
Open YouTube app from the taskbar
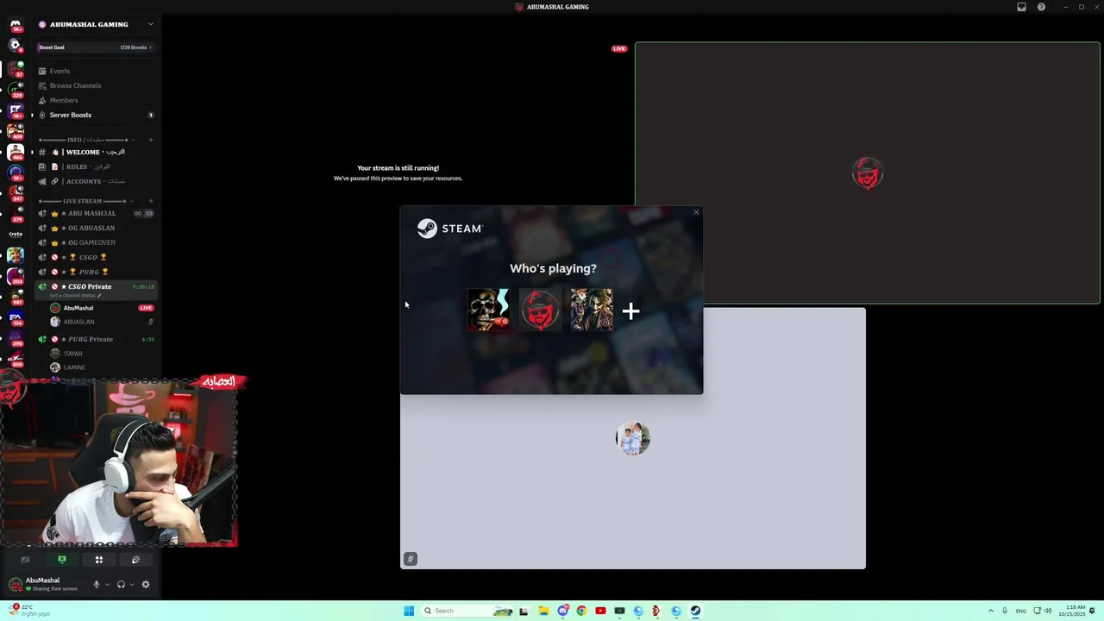600,611
